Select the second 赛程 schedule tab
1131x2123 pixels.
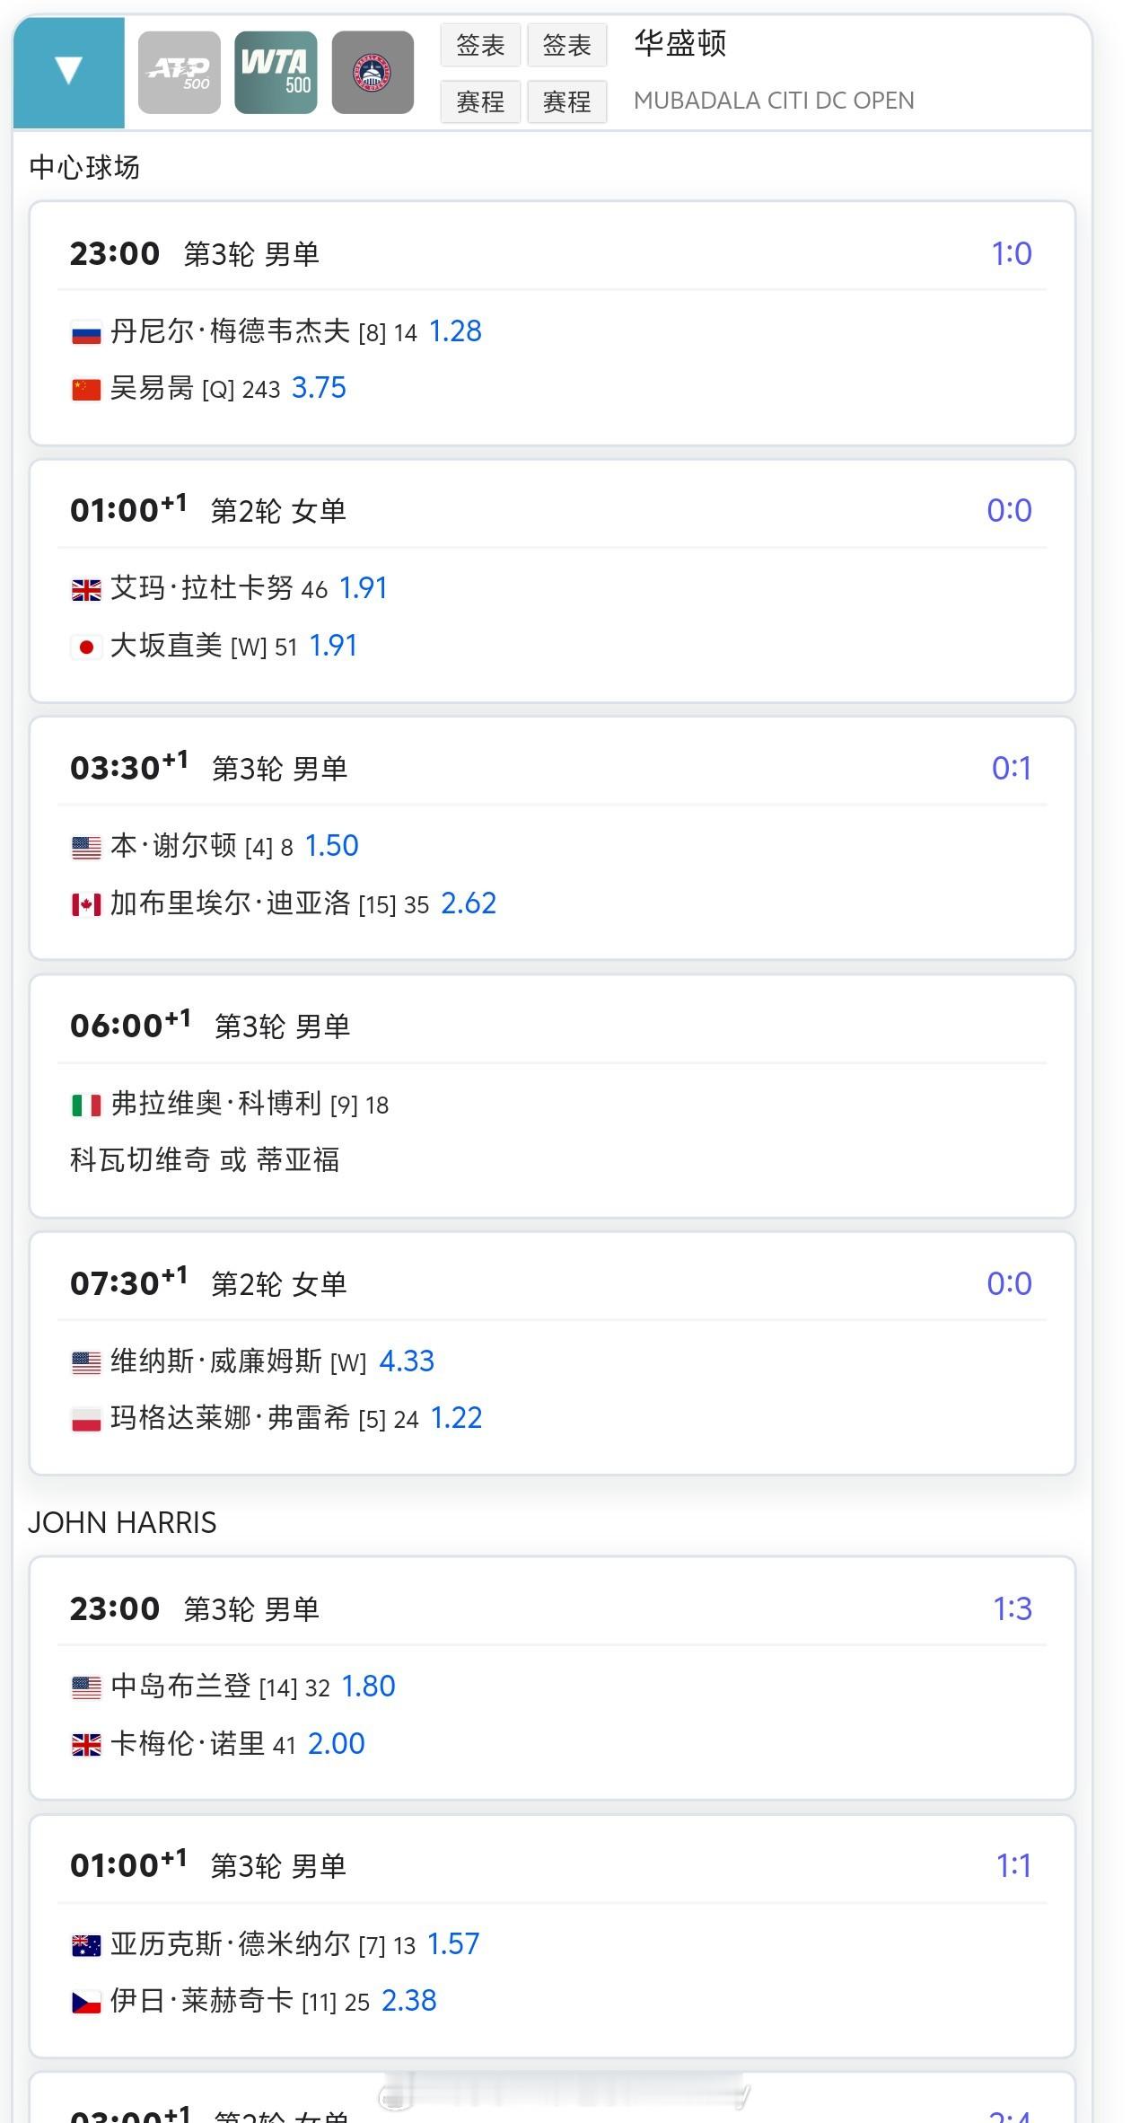click(566, 101)
